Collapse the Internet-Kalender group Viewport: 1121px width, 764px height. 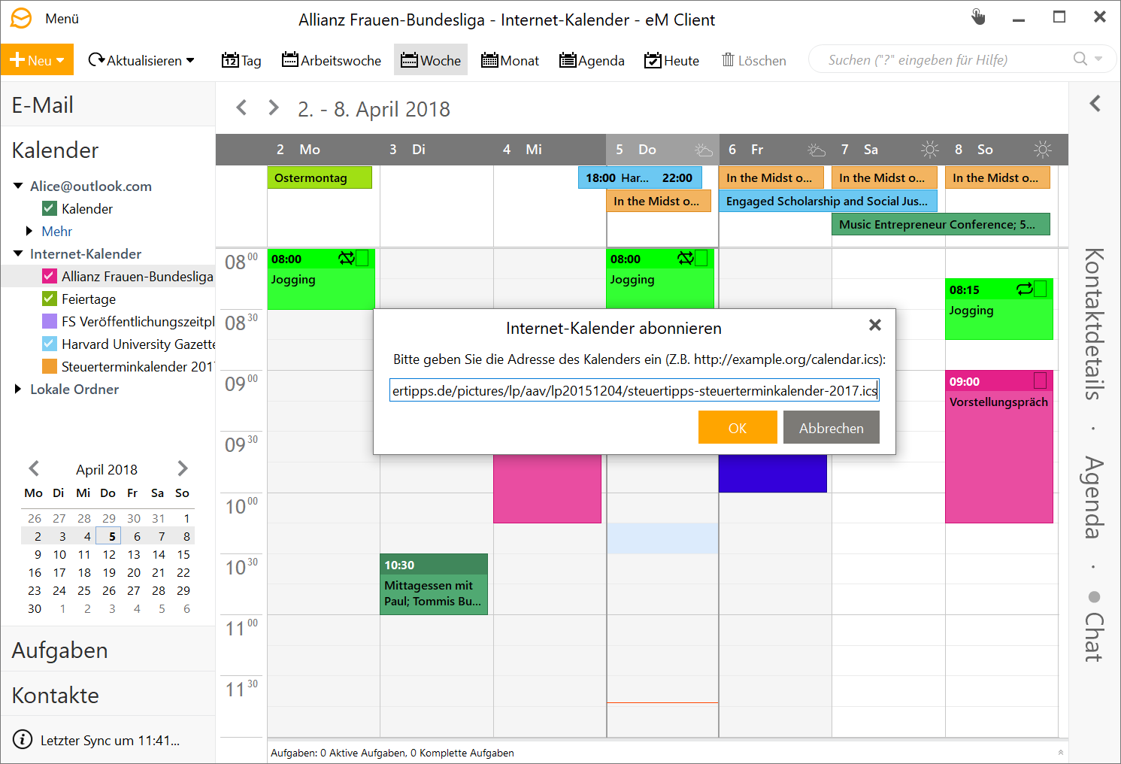(x=18, y=253)
